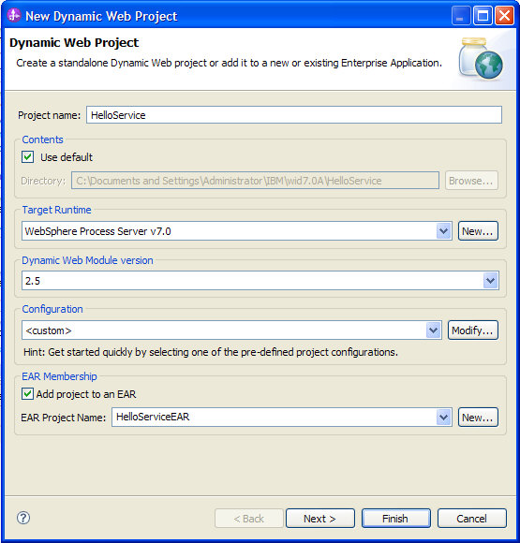Click the Modify configuration button
Screen dimensions: 520x543
point(473,330)
